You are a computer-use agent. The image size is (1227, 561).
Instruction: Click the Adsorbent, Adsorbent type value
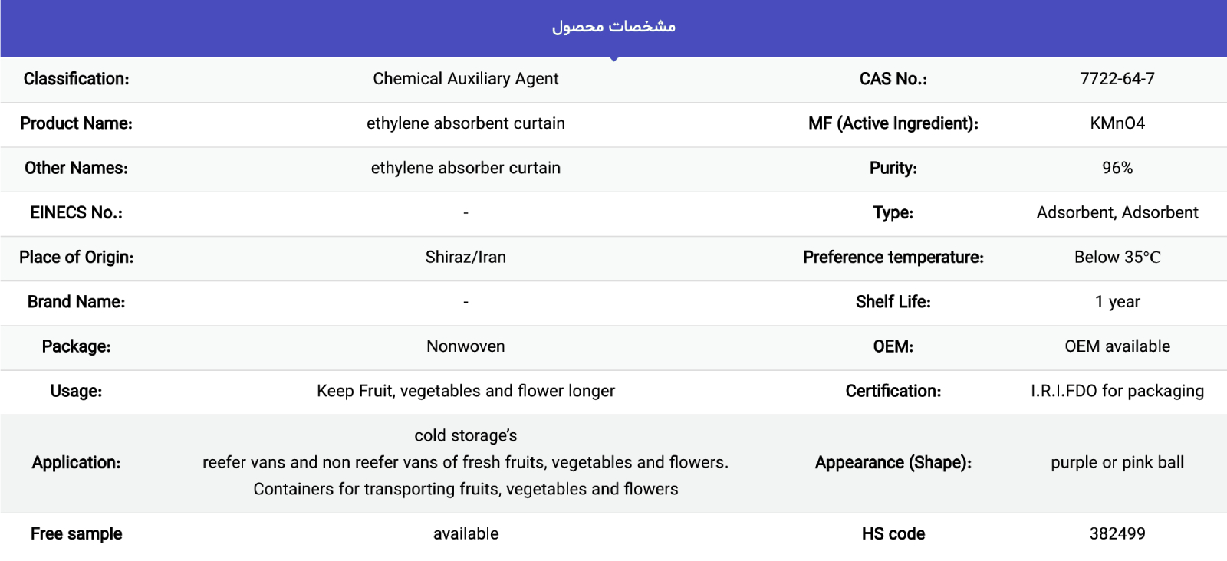click(x=1117, y=212)
